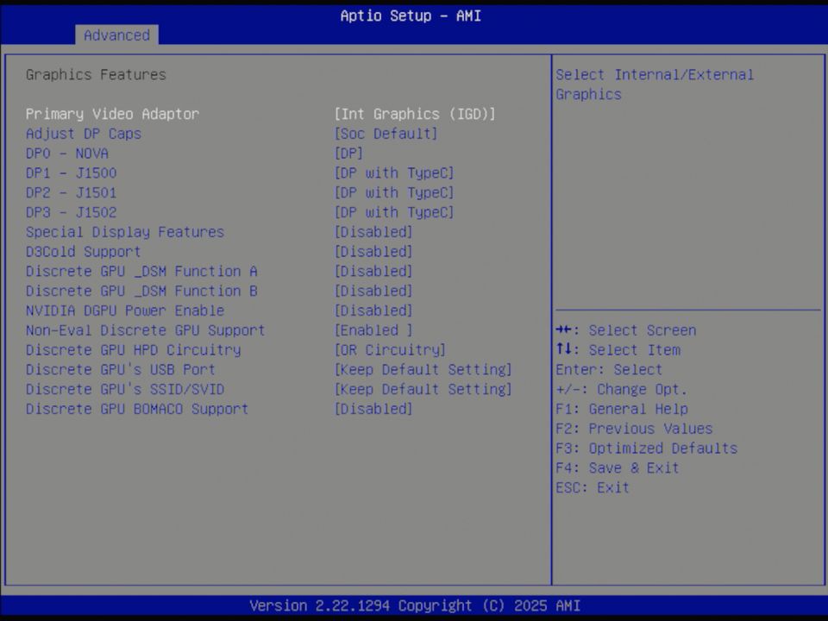The image size is (828, 621).
Task: Toggle Discrete GPU _DSM Function A
Action: point(141,271)
